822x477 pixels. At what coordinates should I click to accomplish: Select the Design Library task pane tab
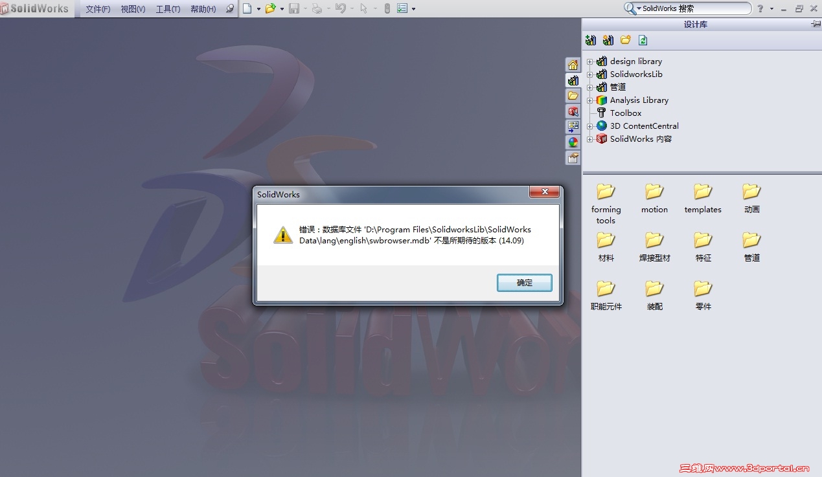[573, 80]
